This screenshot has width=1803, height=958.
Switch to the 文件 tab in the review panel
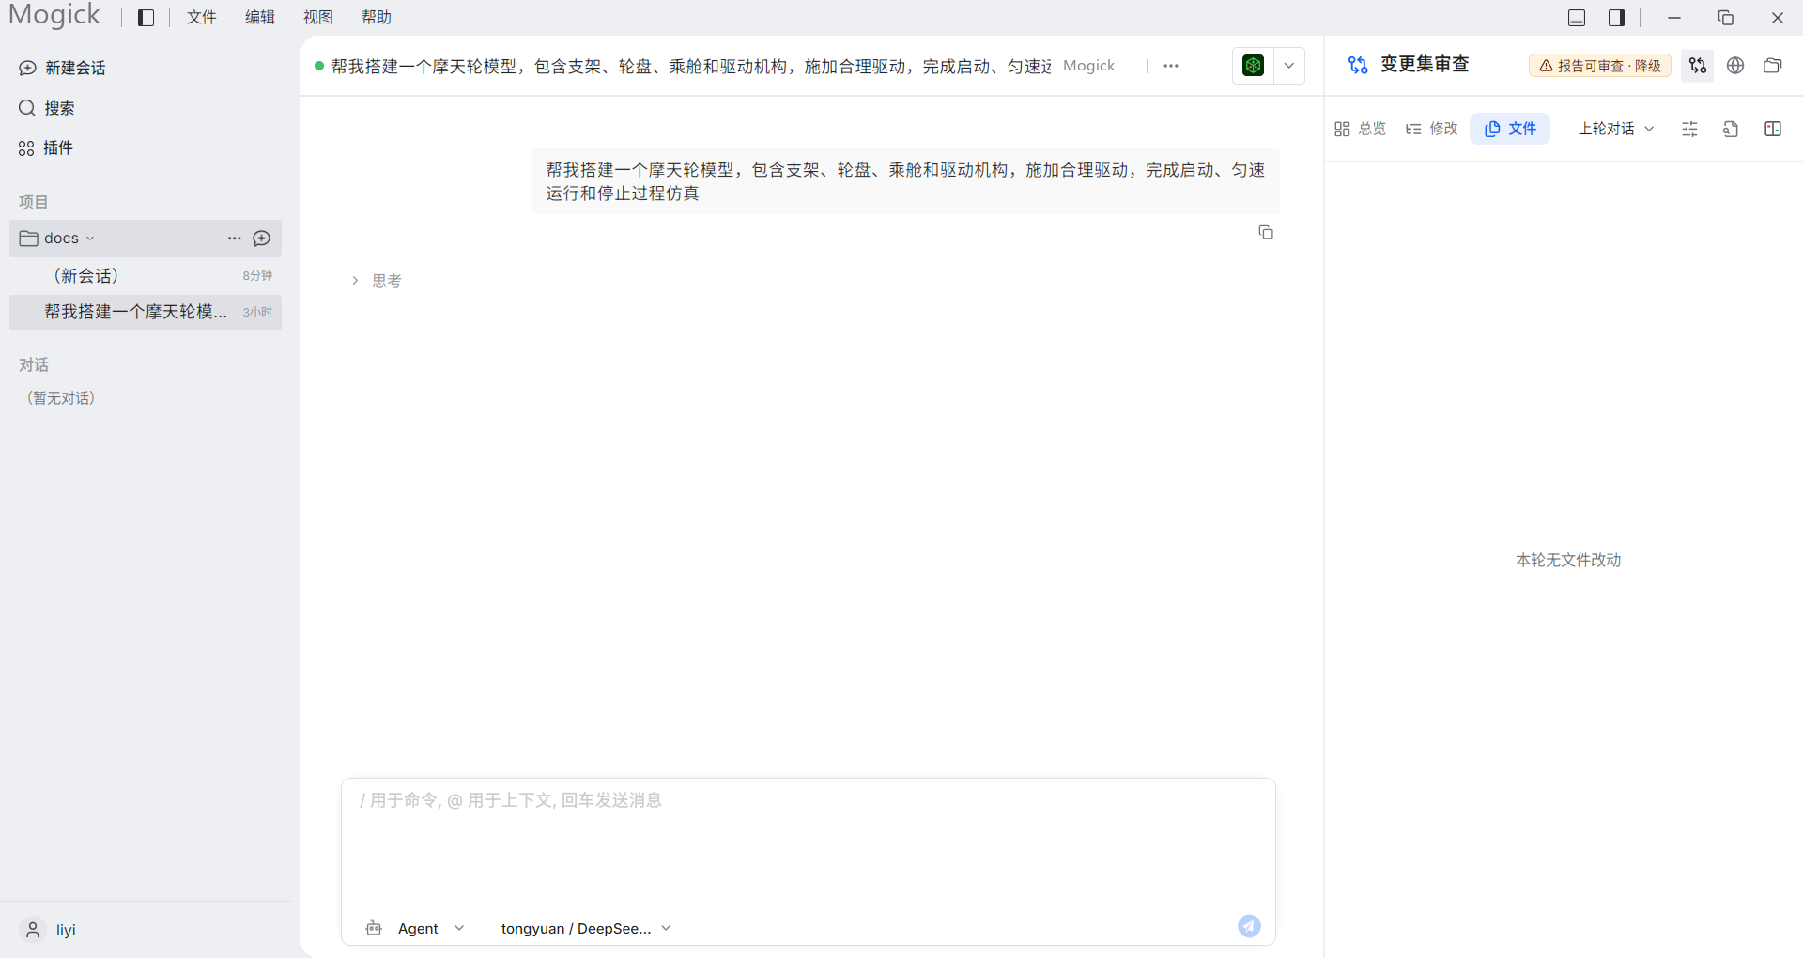coord(1510,129)
